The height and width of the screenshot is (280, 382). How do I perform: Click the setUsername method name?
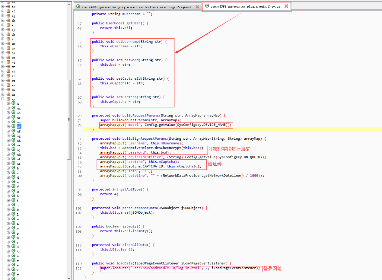click(127, 42)
